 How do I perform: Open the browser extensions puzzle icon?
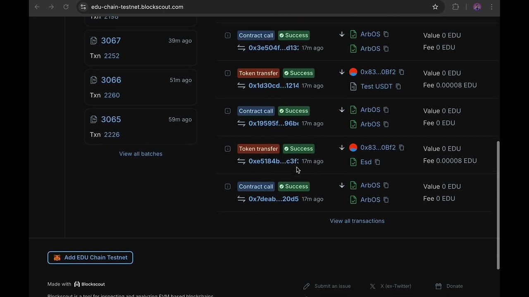[x=456, y=7]
